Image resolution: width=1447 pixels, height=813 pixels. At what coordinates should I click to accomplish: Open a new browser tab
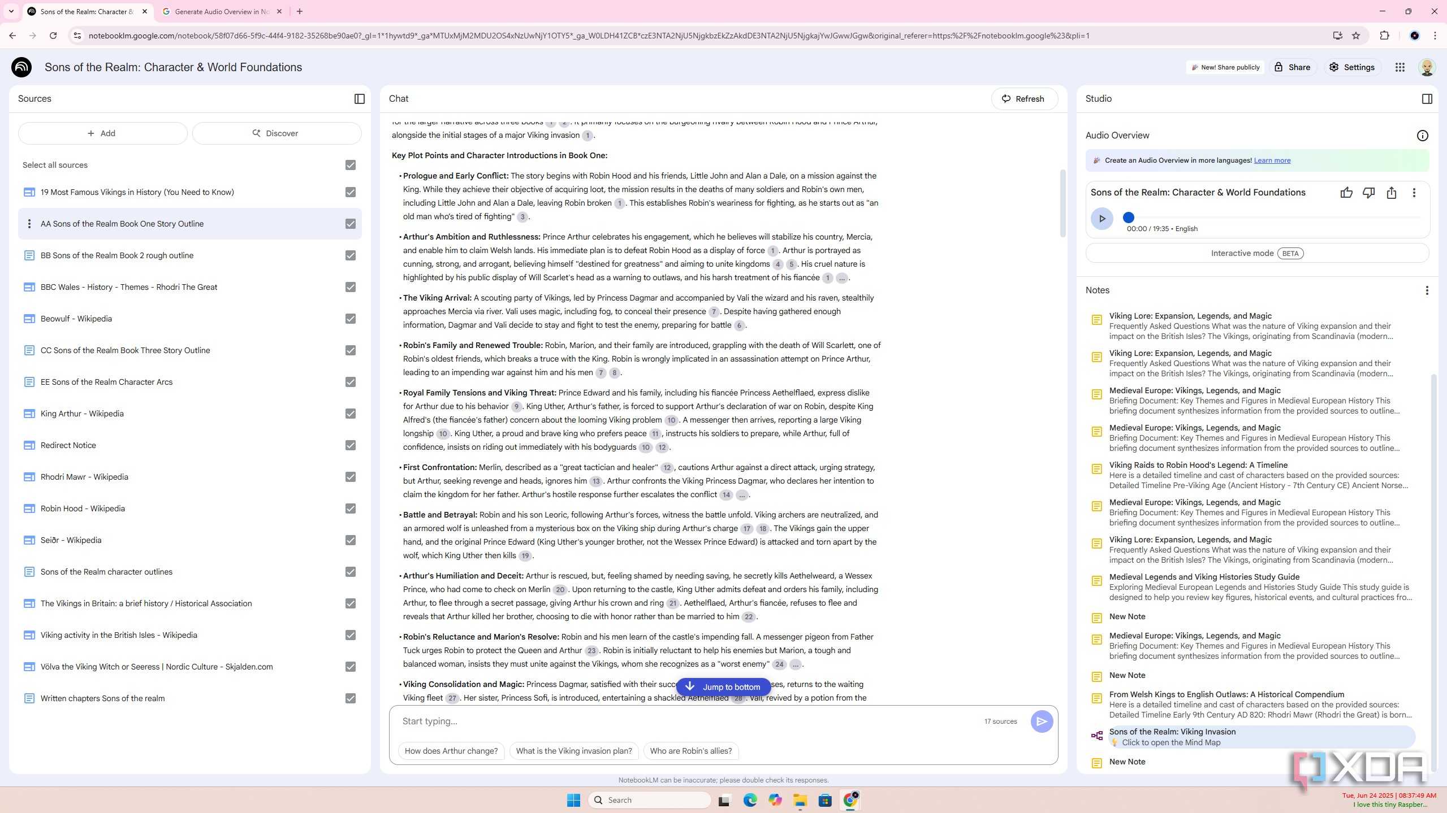[x=300, y=11]
